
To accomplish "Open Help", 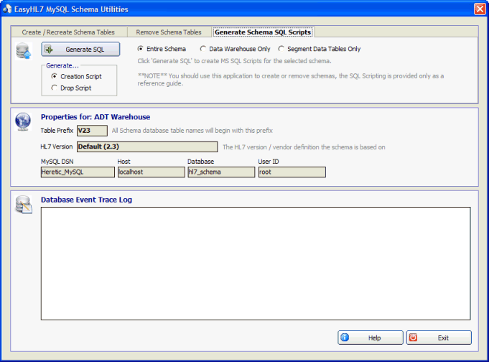I will point(371,338).
